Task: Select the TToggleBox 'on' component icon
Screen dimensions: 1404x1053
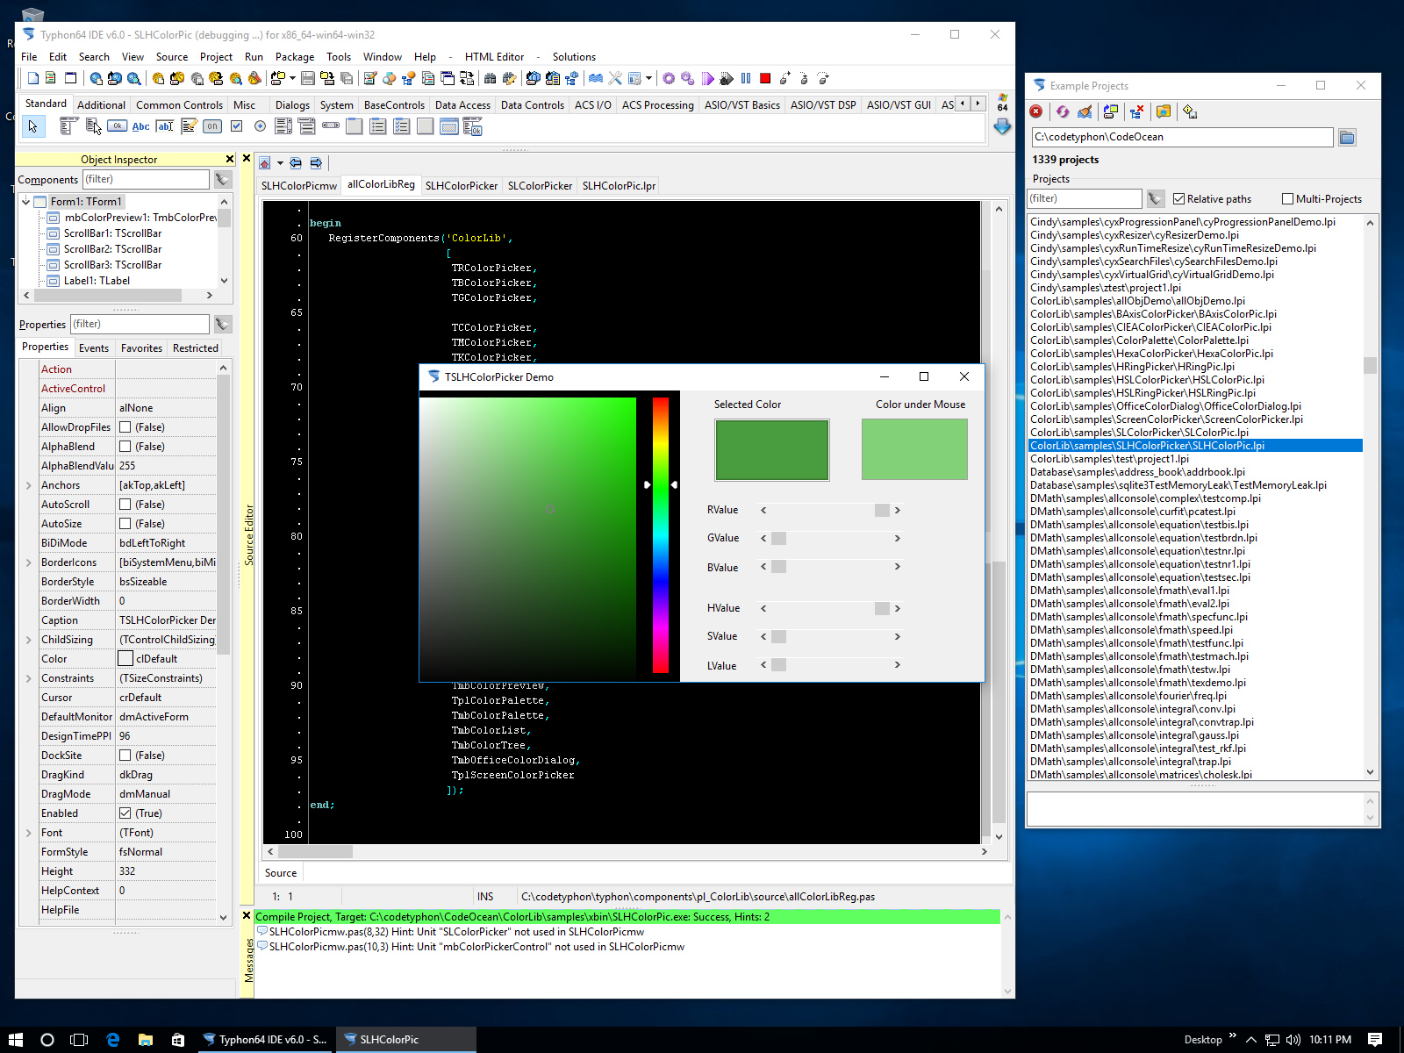Action: pyautogui.click(x=212, y=126)
